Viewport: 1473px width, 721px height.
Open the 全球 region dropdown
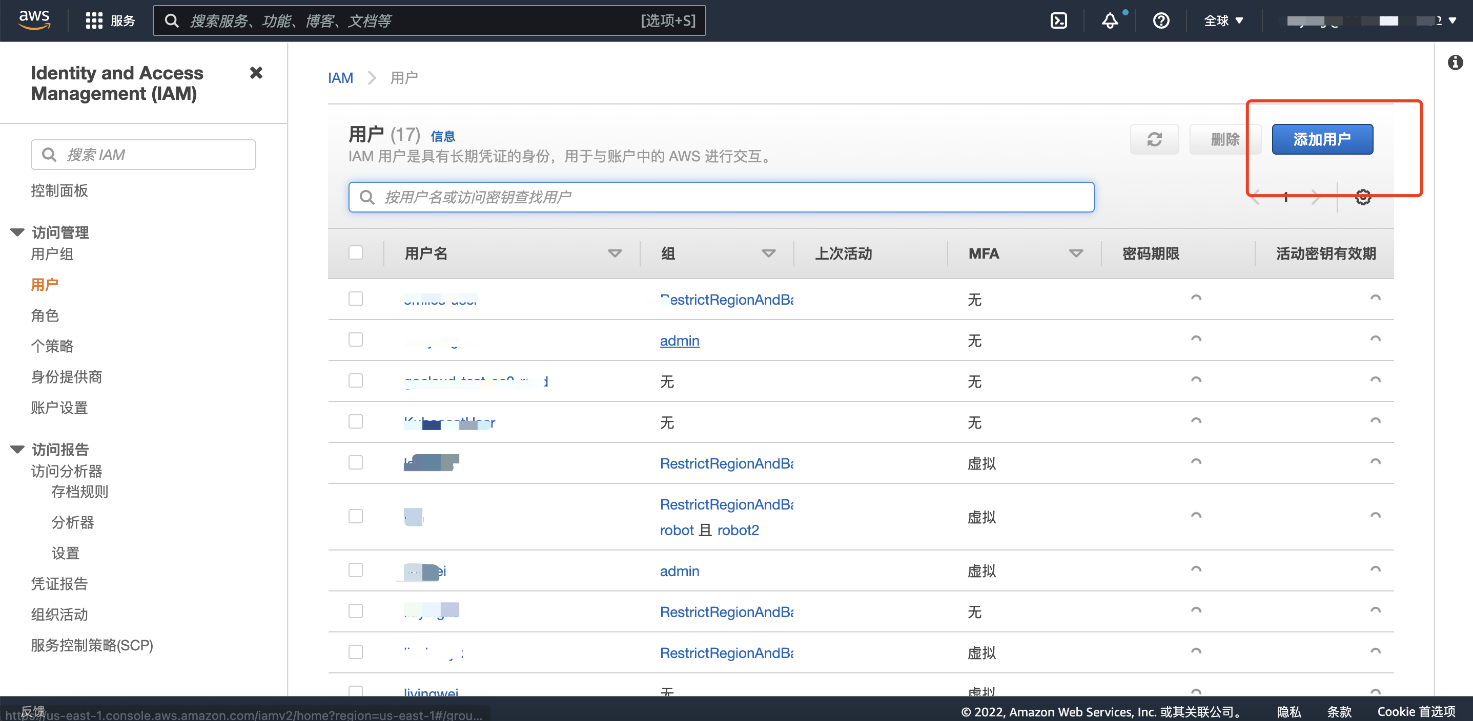point(1224,20)
